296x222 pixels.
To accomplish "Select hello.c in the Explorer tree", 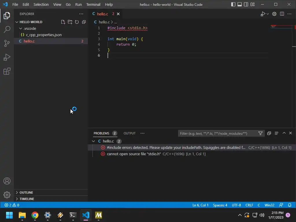I will coord(51,41).
